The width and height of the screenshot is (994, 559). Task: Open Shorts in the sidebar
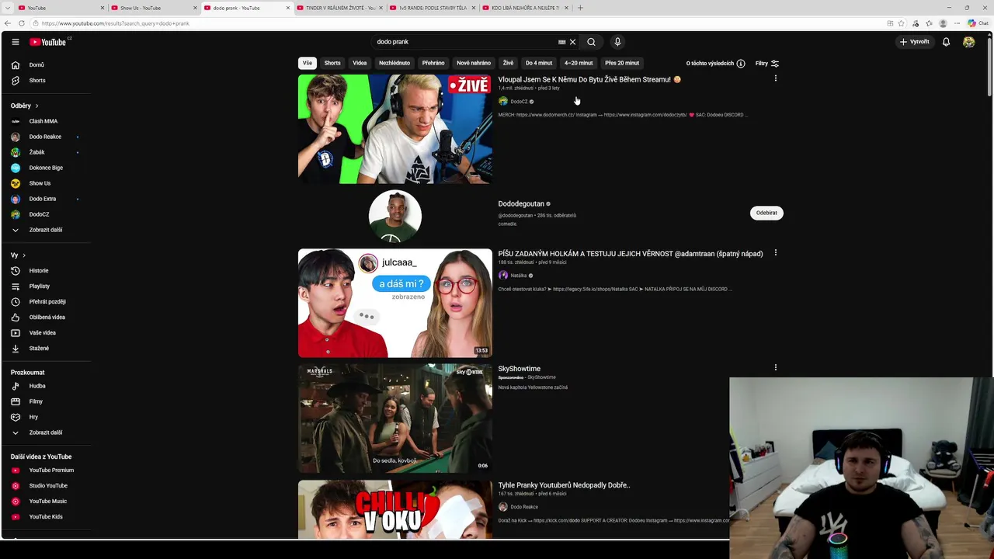click(x=37, y=81)
